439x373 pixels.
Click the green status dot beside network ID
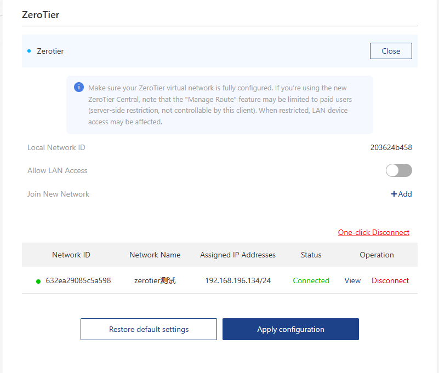click(x=38, y=281)
